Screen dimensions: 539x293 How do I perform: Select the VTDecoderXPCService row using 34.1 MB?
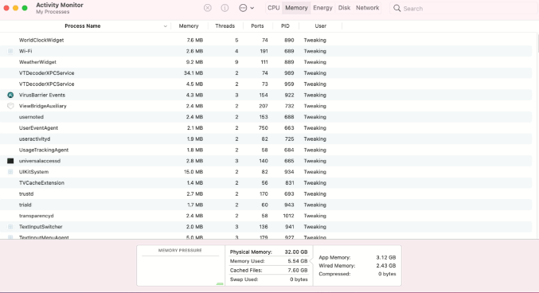[266, 73]
